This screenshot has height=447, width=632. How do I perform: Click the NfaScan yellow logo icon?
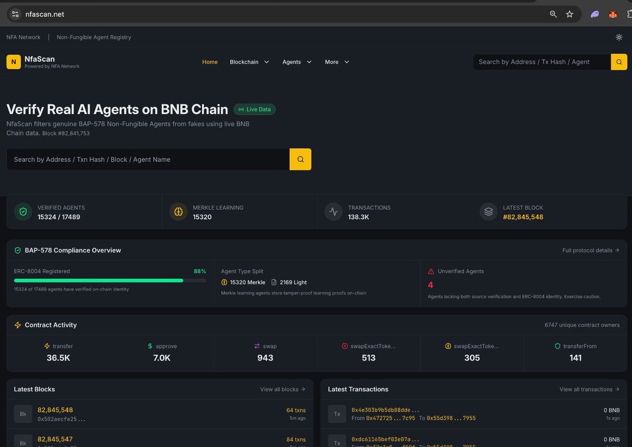[13, 62]
